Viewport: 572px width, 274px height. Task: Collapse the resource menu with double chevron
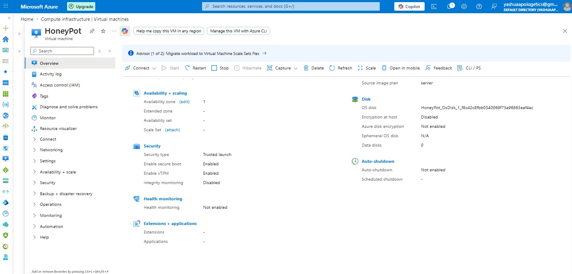coord(110,51)
